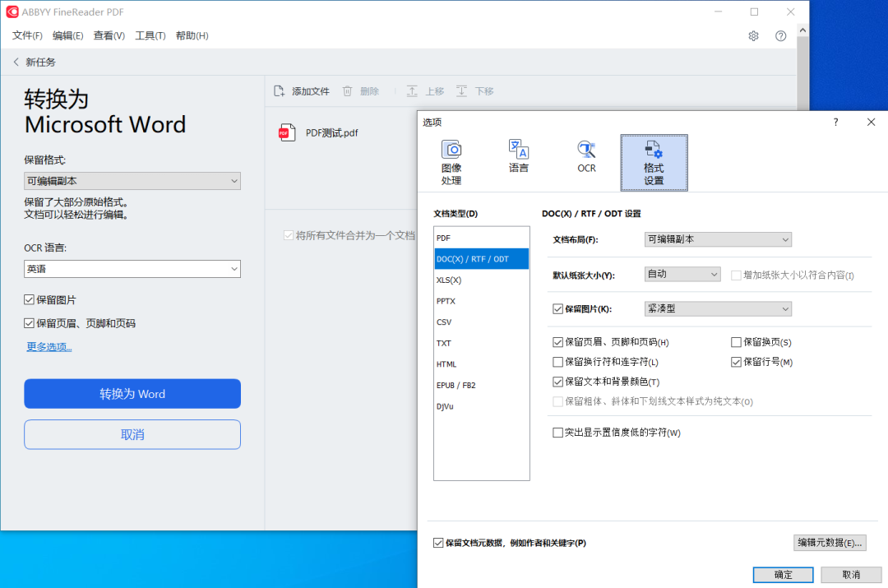Image resolution: width=888 pixels, height=588 pixels.
Task: Click 新任务 back navigation label
Action: click(x=40, y=62)
